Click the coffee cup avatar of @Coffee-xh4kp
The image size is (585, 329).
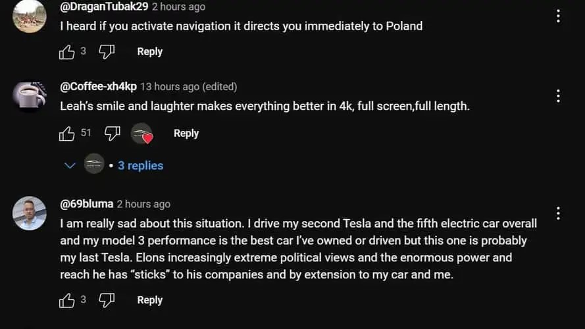30,96
